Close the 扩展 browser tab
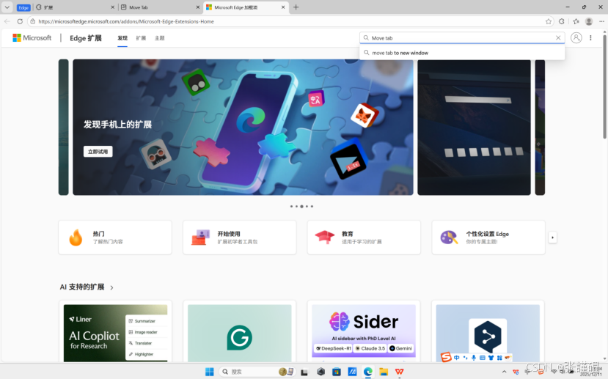 [x=112, y=7]
